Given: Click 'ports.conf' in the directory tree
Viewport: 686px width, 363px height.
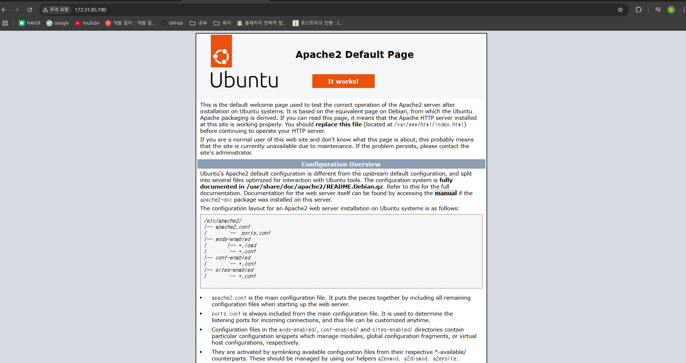Looking at the screenshot, I should 256,233.
